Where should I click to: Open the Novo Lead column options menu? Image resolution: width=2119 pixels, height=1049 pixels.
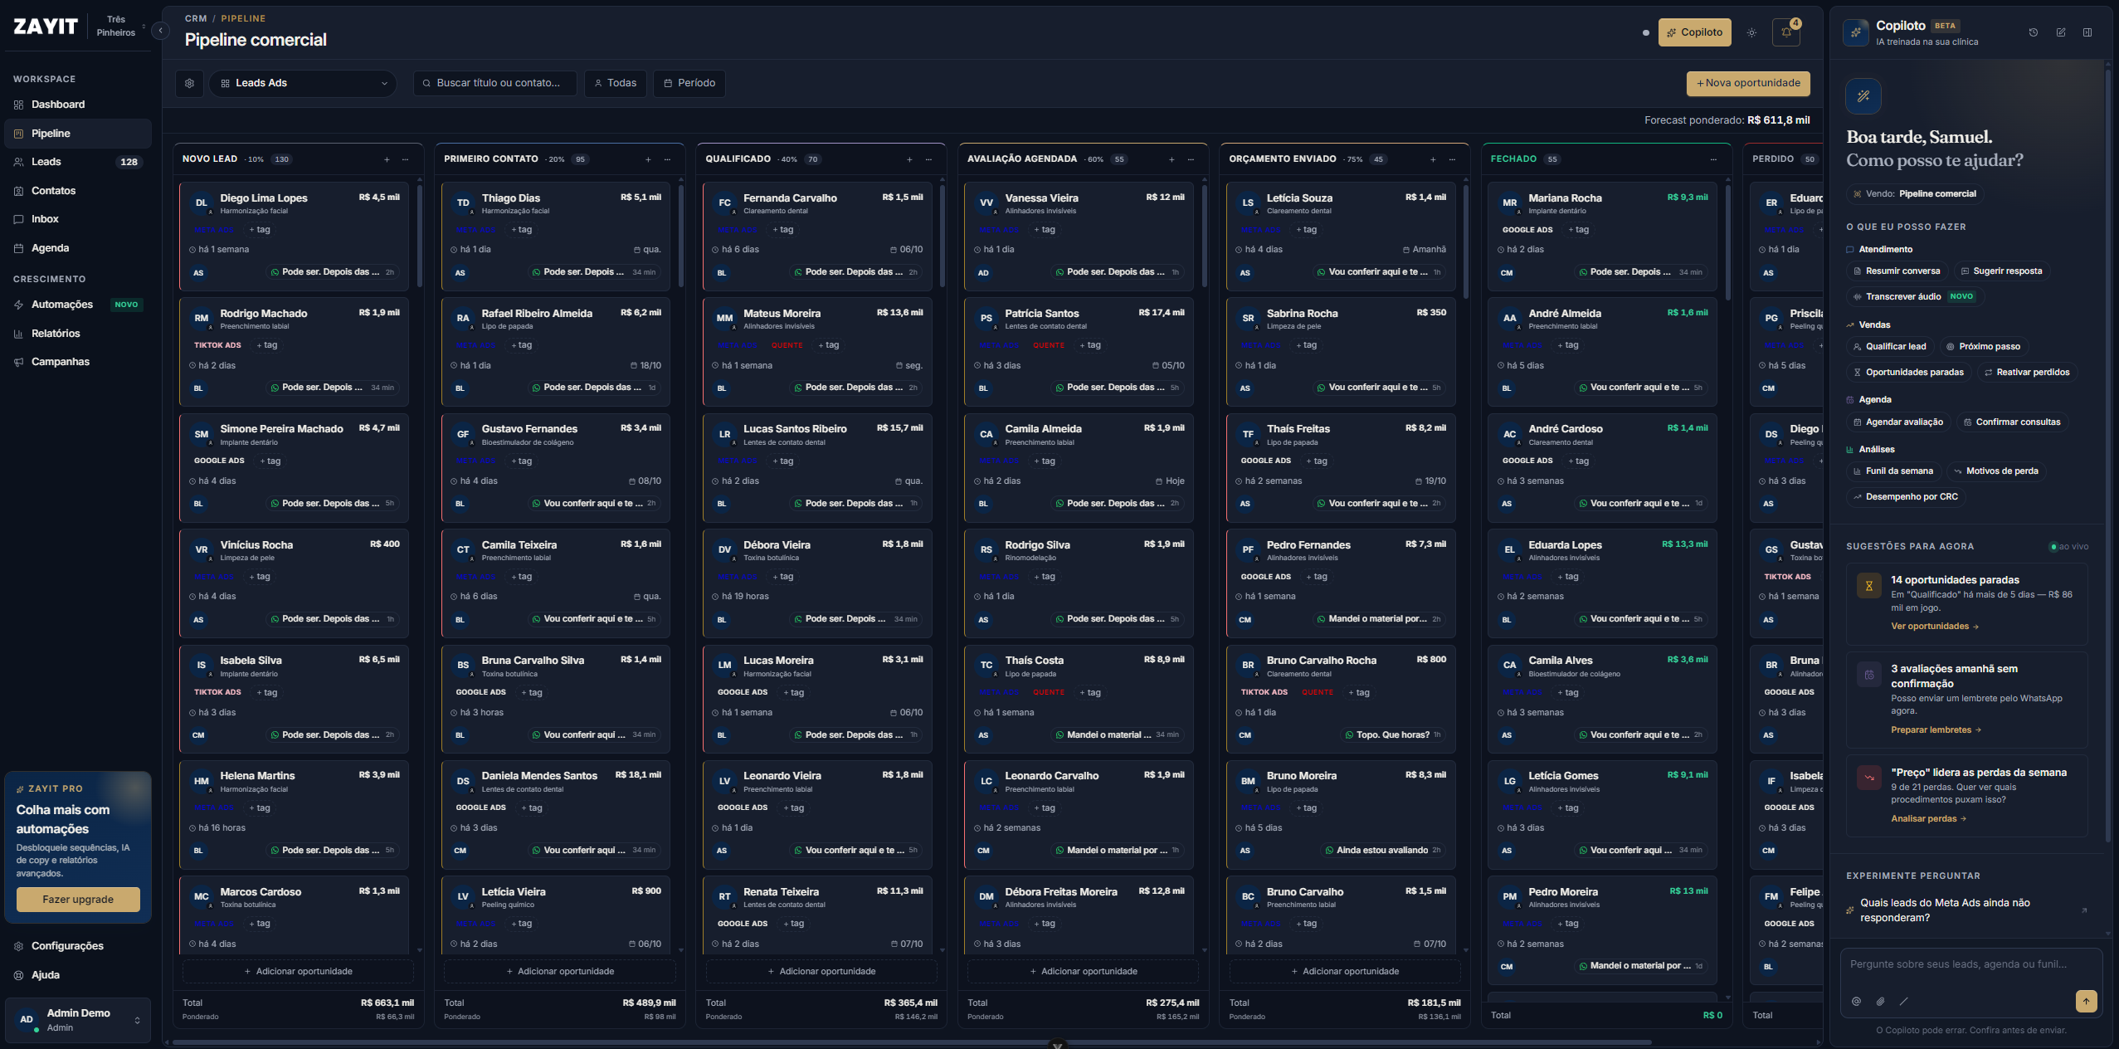(406, 159)
